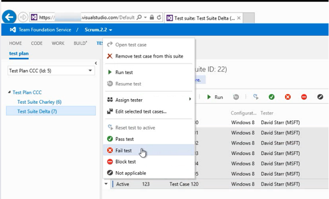Select the test plan sub-tab

pyautogui.click(x=19, y=53)
